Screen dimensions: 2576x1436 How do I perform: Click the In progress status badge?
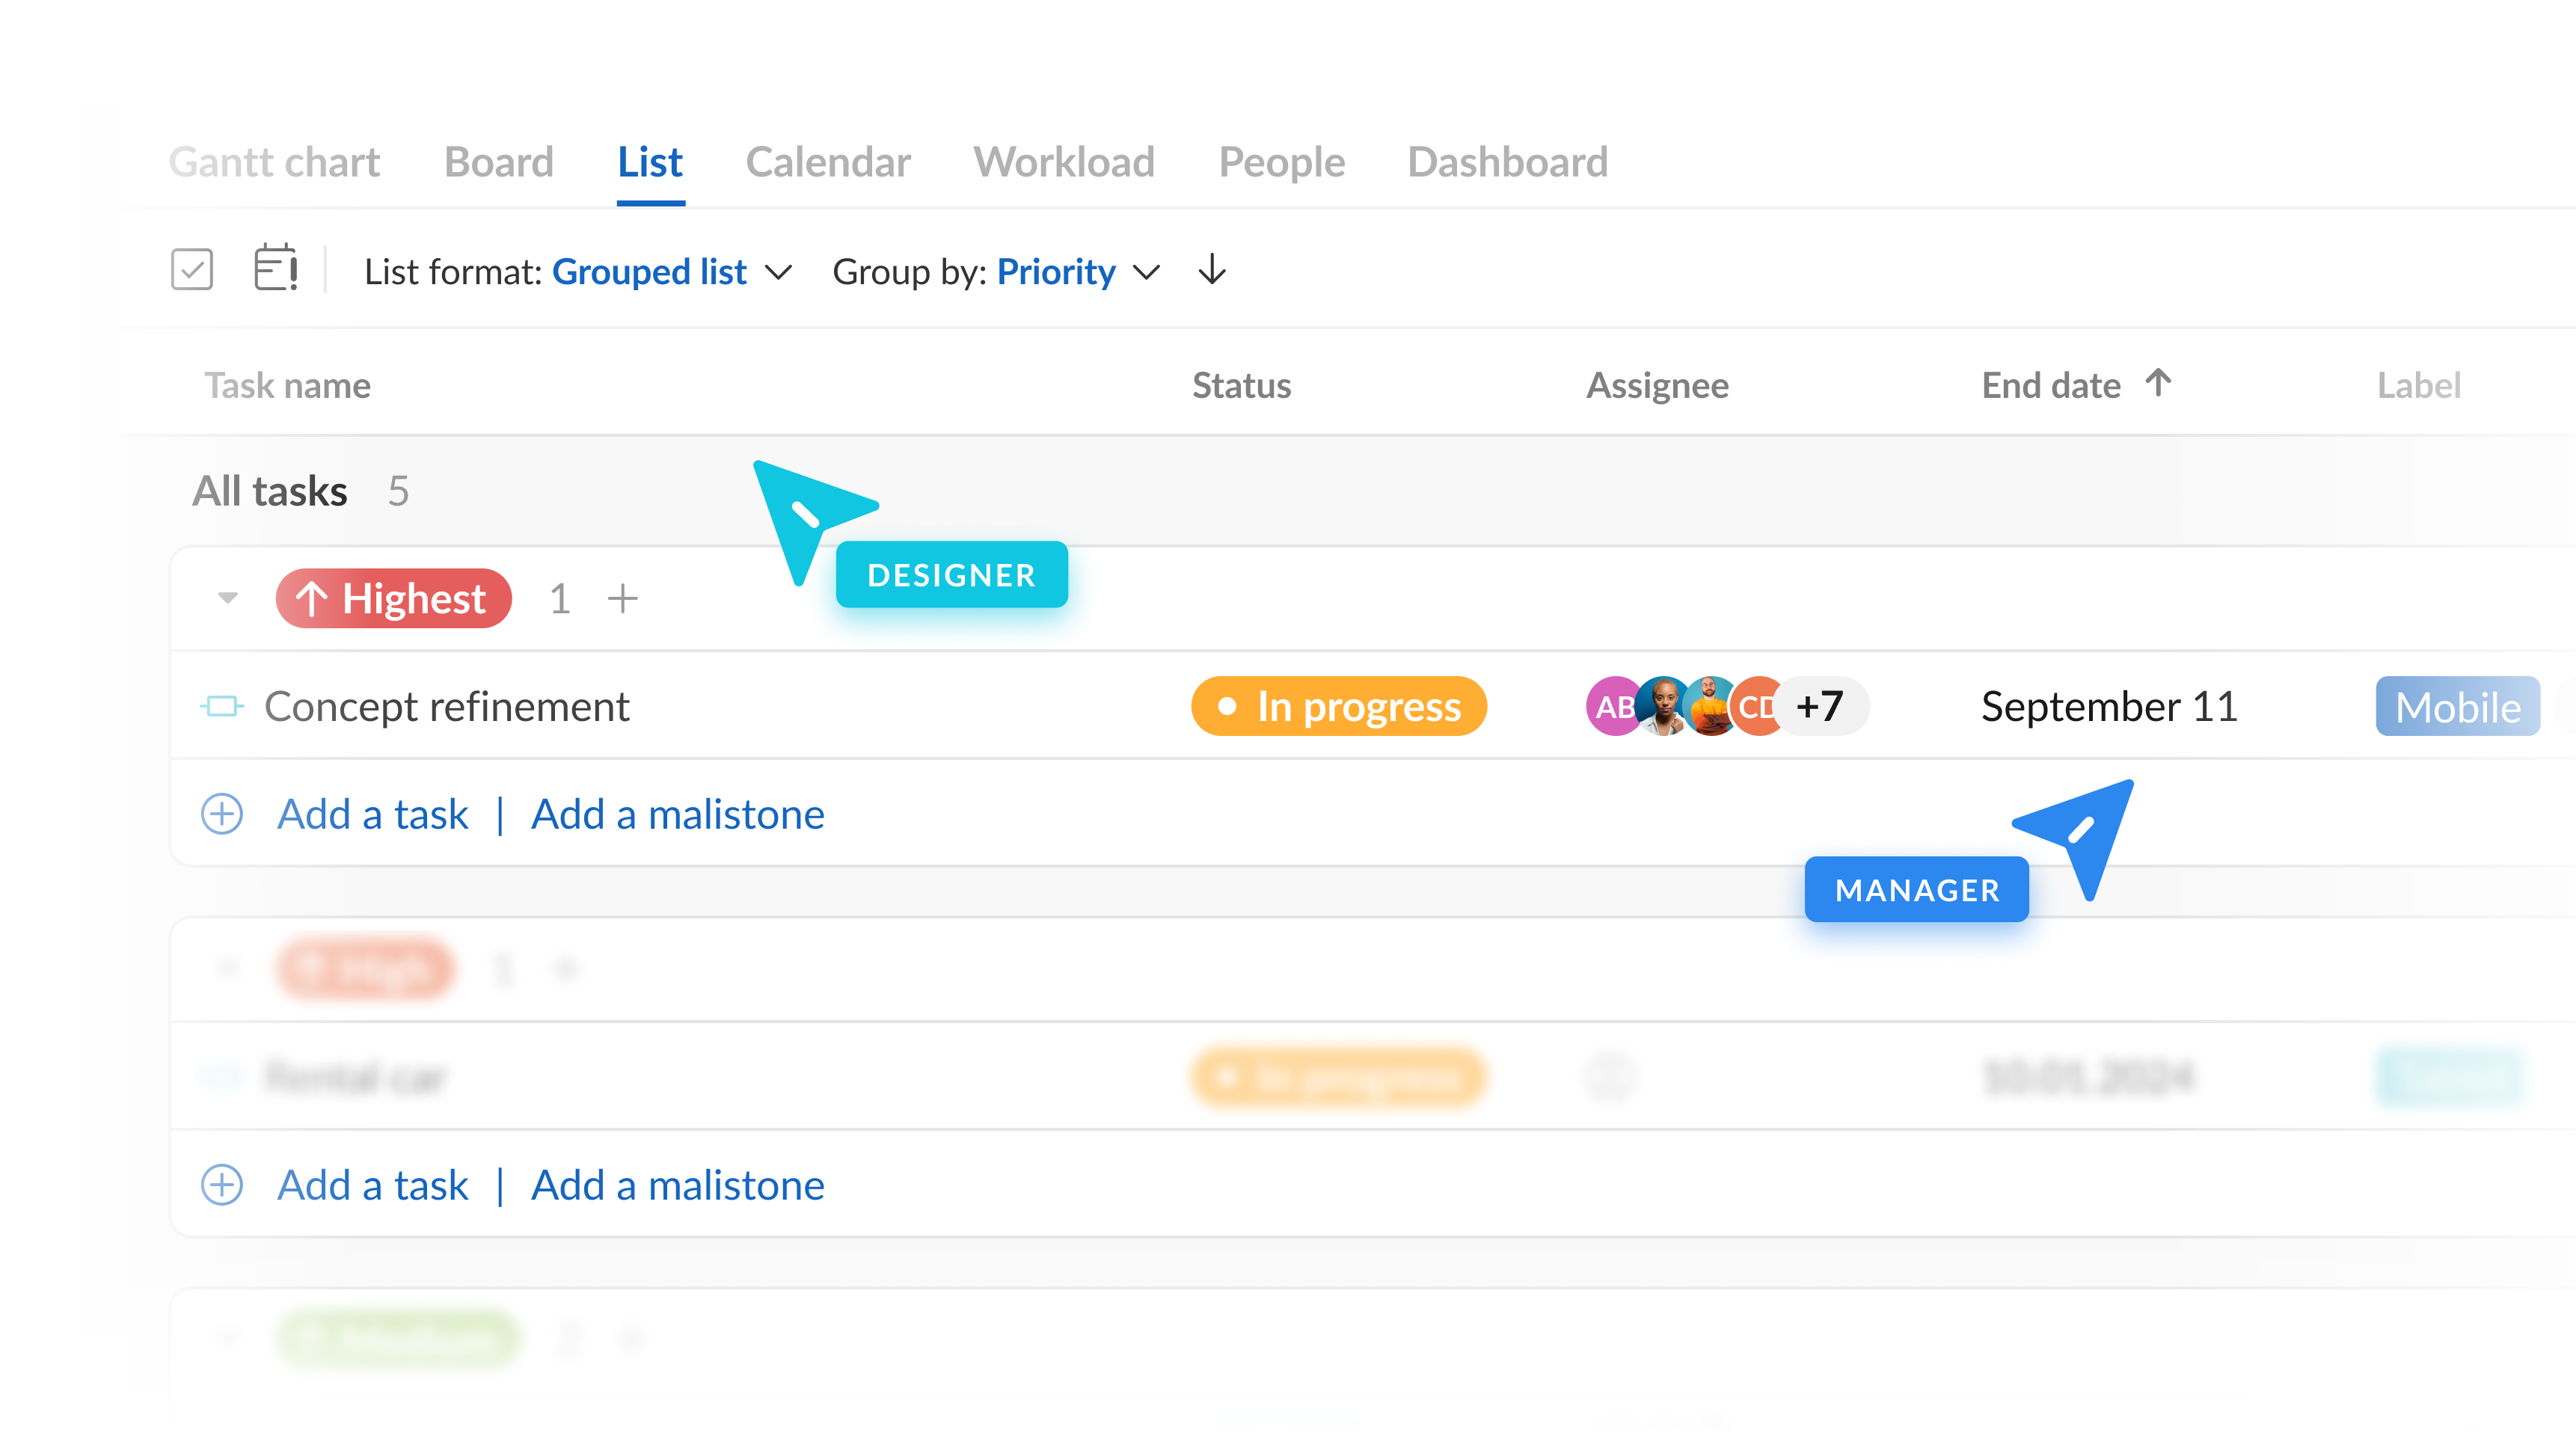tap(1338, 707)
